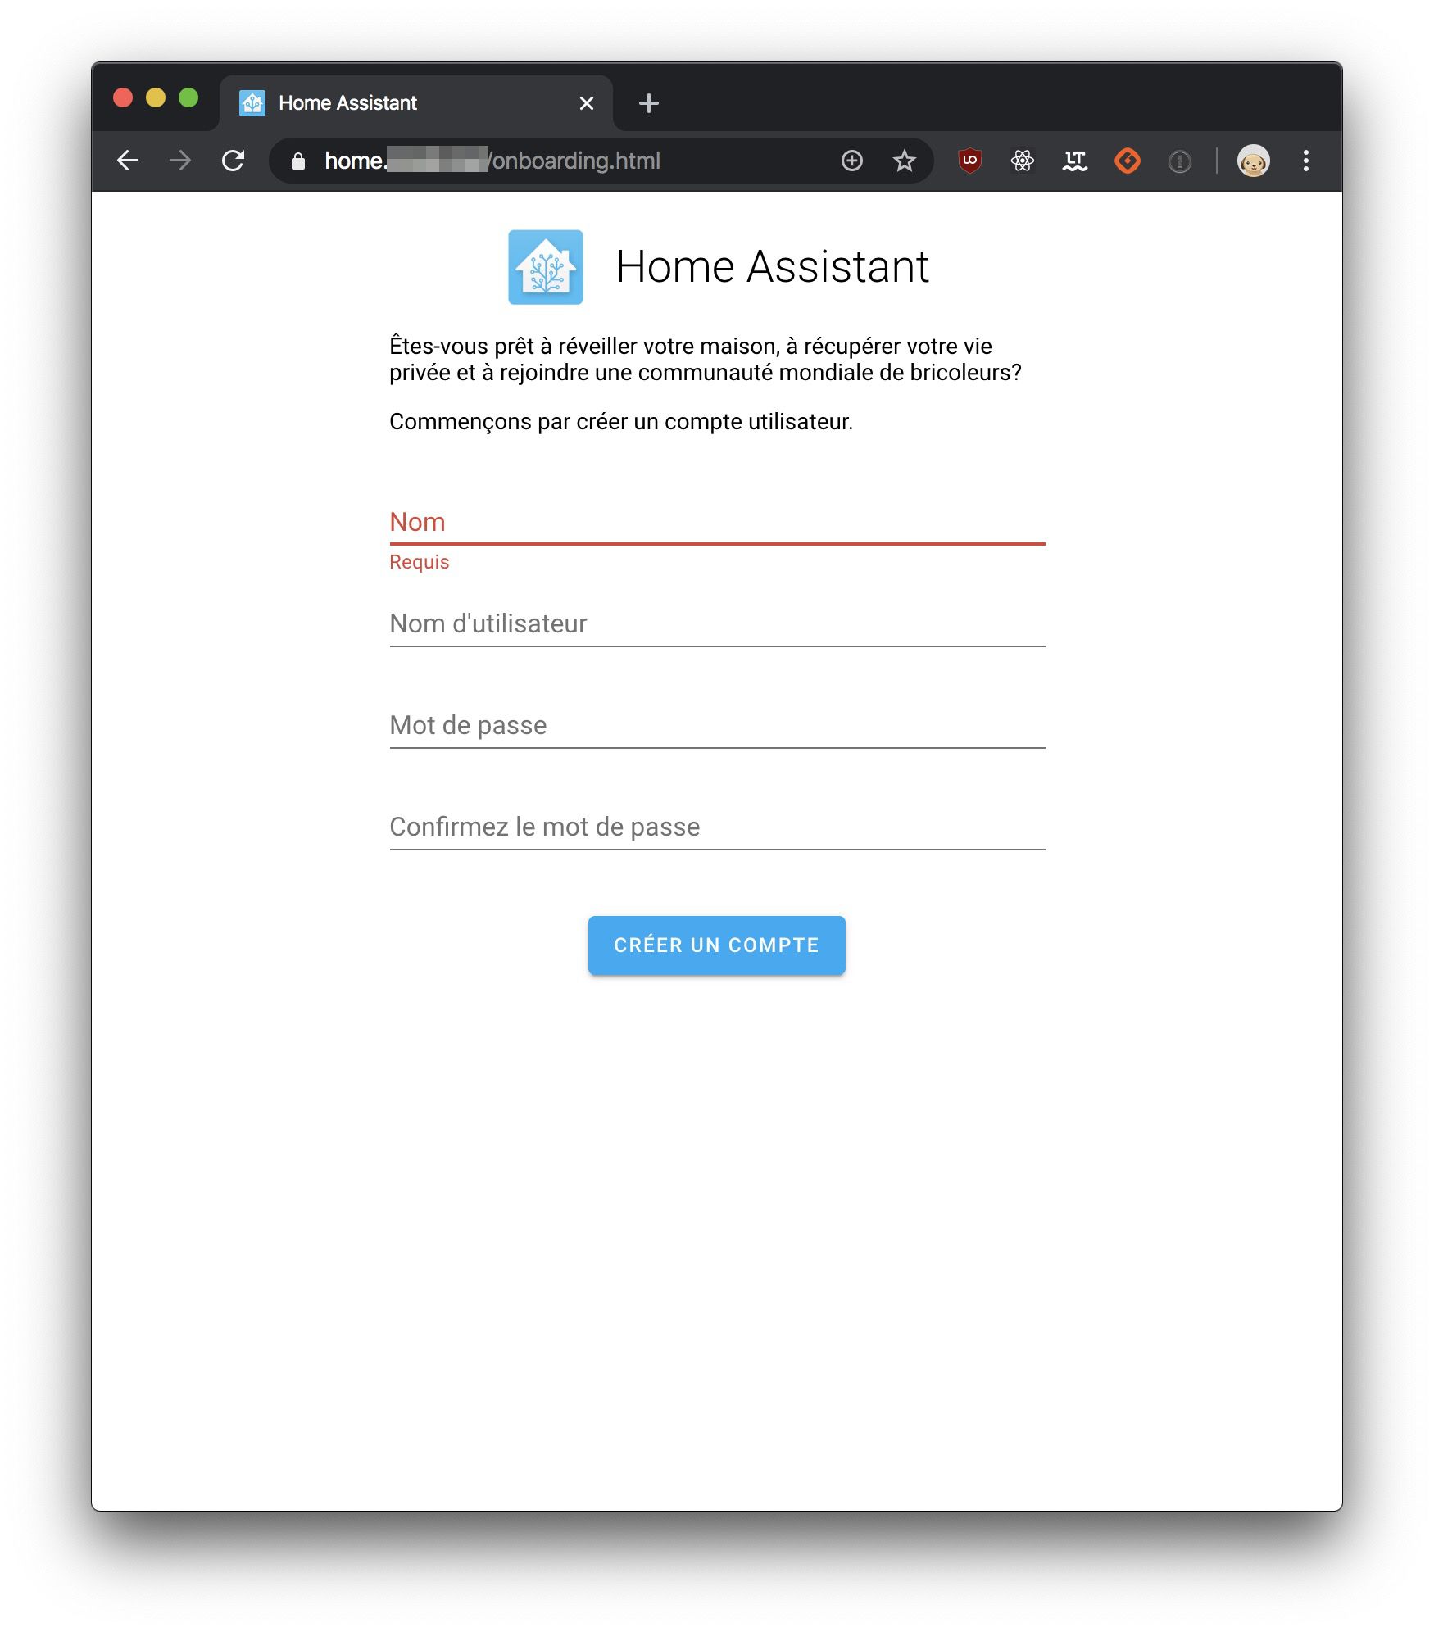Open the LanguageTool extension

(1074, 161)
